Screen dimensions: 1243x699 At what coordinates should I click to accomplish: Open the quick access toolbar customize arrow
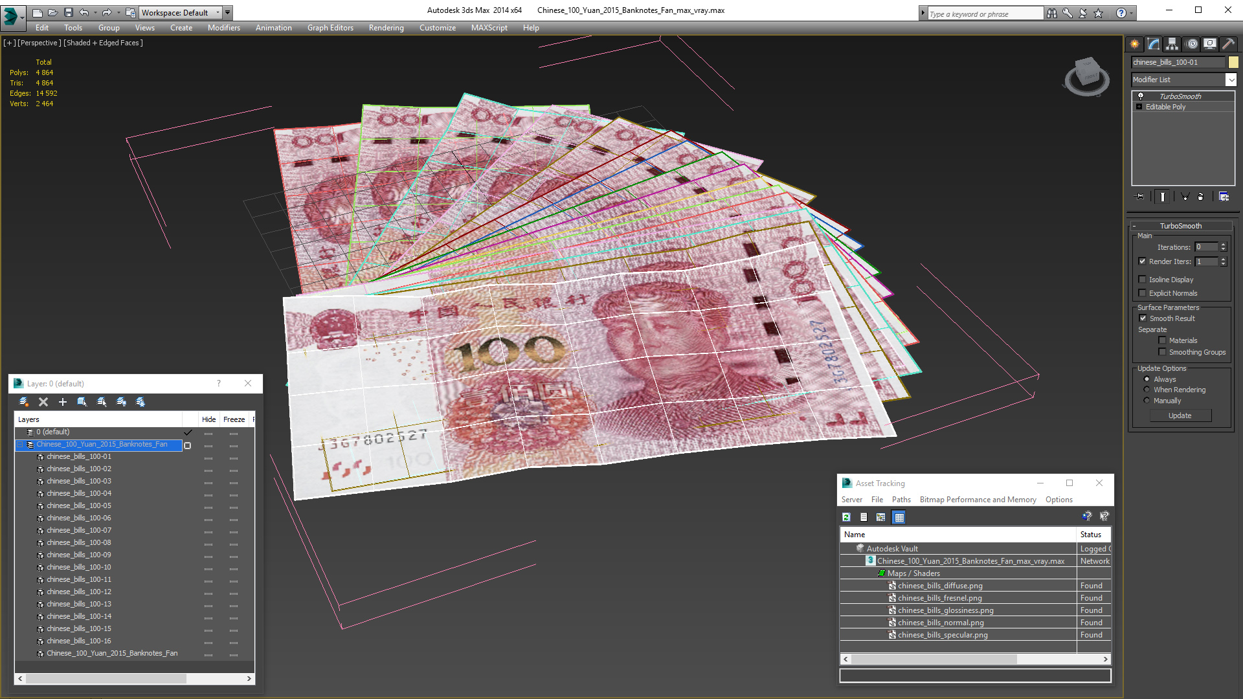(x=228, y=12)
